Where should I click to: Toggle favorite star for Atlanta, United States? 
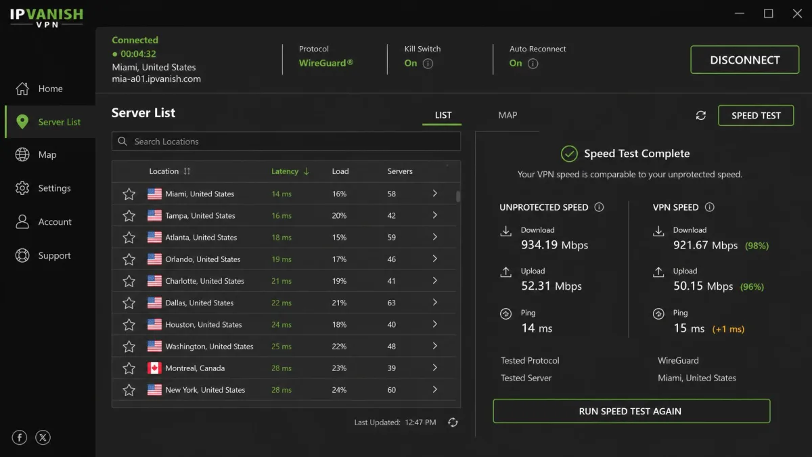point(129,238)
